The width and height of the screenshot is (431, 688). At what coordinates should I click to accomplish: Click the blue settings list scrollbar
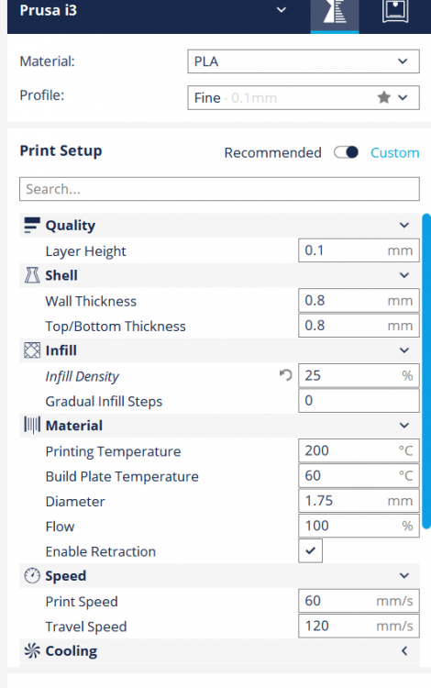tap(426, 372)
